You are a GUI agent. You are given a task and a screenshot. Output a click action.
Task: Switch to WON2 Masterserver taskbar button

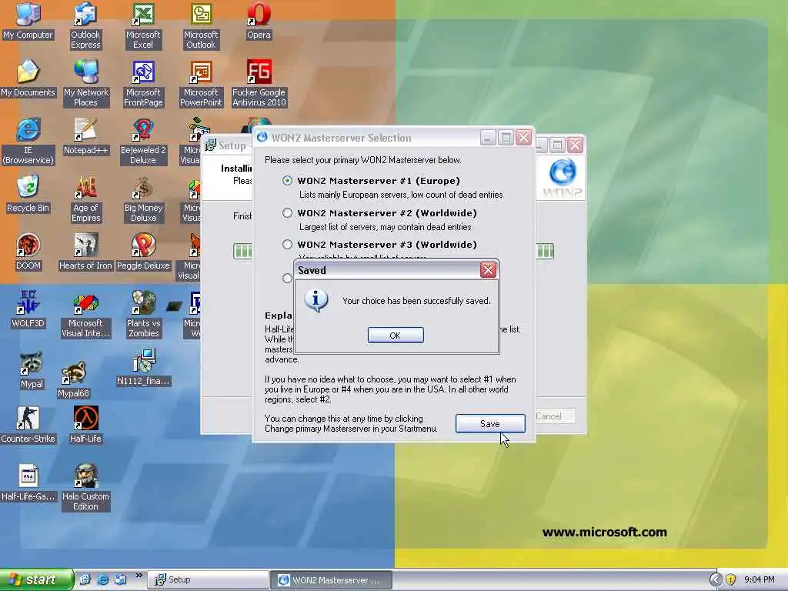(x=332, y=580)
